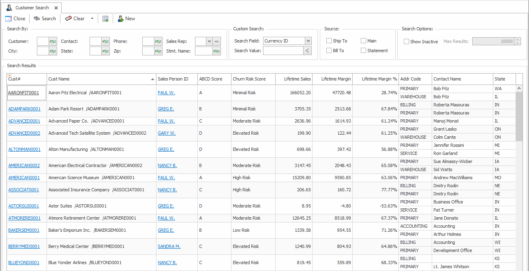This screenshot has width=529, height=271.
Task: Open customer link ADAMPARK0001
Action: click(x=24, y=109)
